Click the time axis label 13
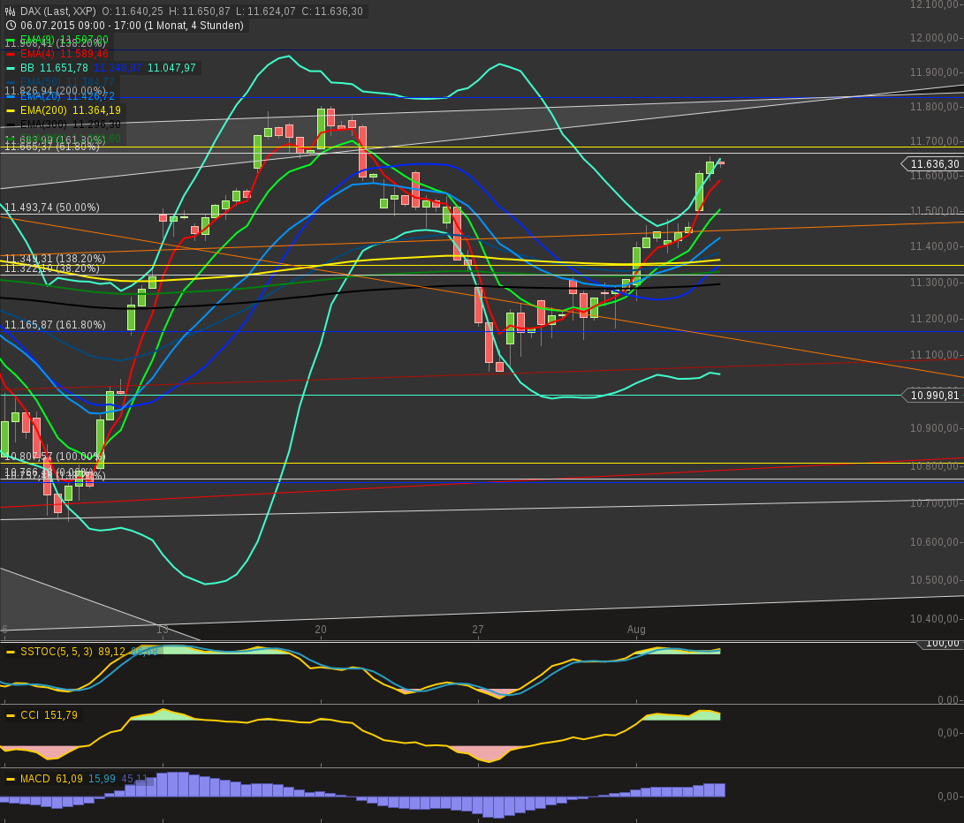The width and height of the screenshot is (964, 823). click(x=163, y=630)
